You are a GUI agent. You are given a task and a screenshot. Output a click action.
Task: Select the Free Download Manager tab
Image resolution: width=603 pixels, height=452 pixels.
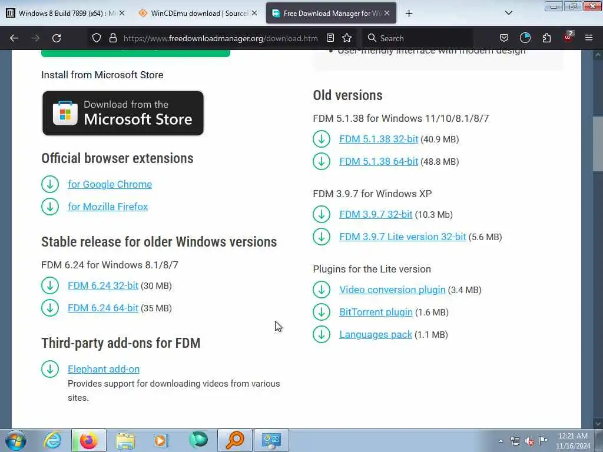(x=331, y=13)
